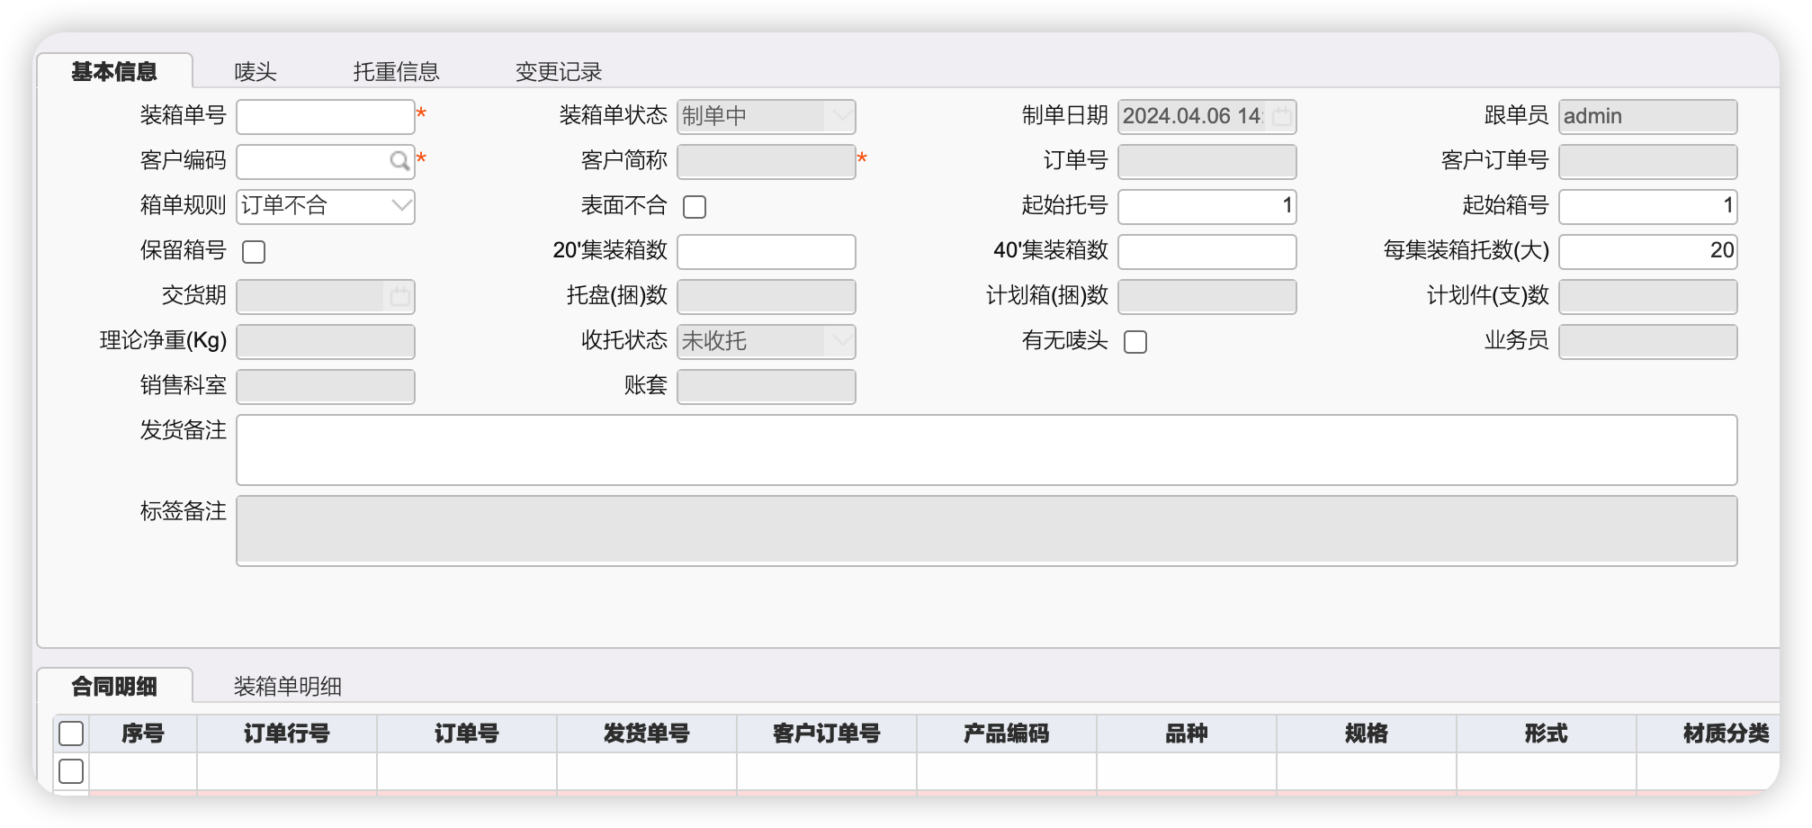1812x828 pixels.
Task: Click the 品种 column header
Action: coord(1187,733)
